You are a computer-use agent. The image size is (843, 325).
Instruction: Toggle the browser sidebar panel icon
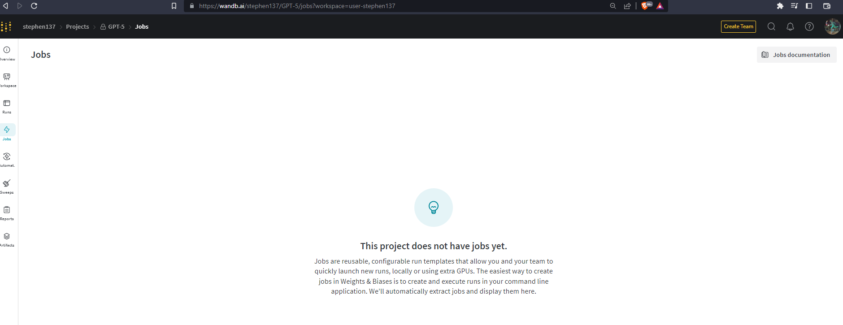(809, 6)
